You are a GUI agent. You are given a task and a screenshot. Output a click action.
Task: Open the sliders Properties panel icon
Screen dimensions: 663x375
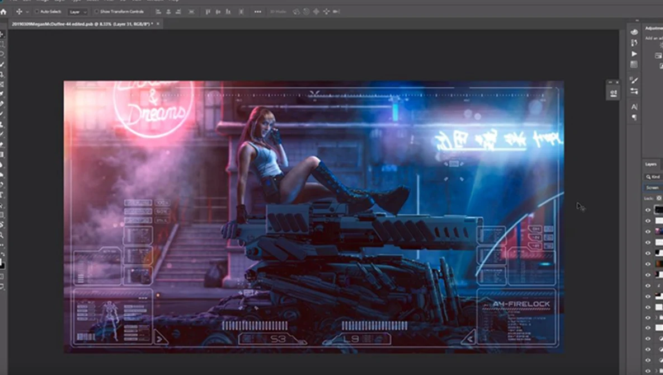(634, 91)
